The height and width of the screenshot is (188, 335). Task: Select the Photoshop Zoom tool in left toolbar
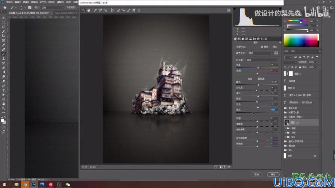(3, 108)
